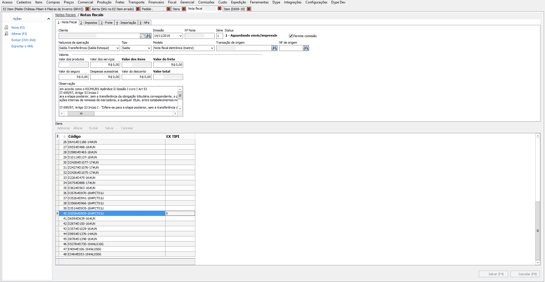Switch to the 4 - Importação tab

tap(126, 23)
